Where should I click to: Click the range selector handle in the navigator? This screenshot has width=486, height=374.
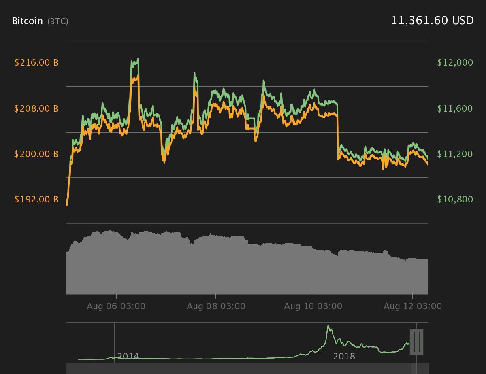pyautogui.click(x=417, y=342)
